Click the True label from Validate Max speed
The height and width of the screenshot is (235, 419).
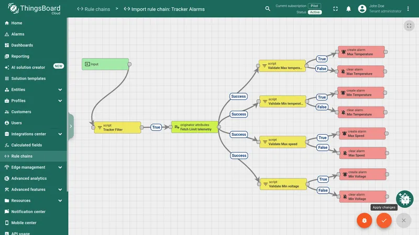(323, 138)
